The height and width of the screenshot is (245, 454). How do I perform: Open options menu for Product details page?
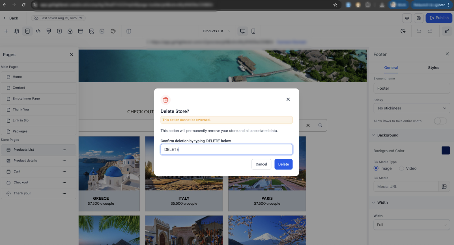tap(64, 161)
